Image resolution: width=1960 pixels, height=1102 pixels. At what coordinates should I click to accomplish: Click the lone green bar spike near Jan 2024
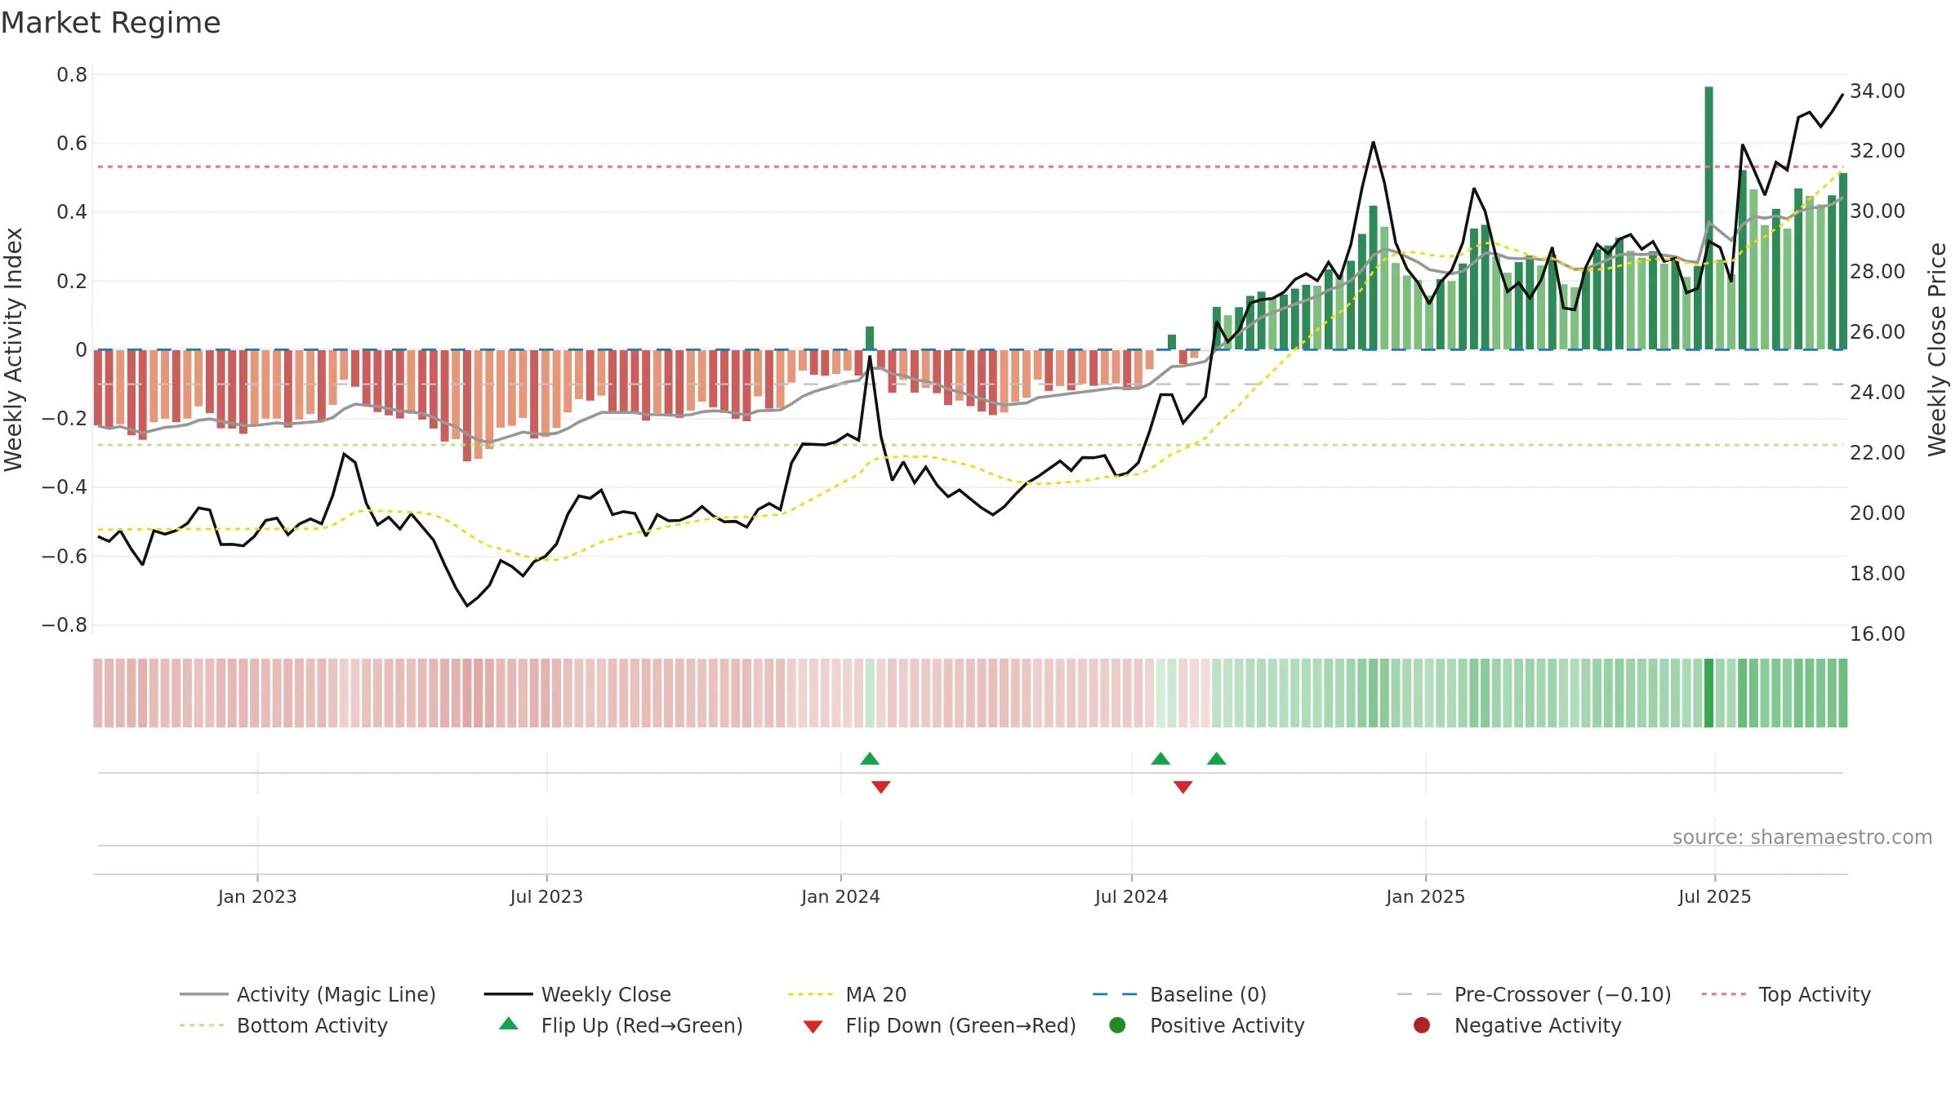(x=870, y=338)
